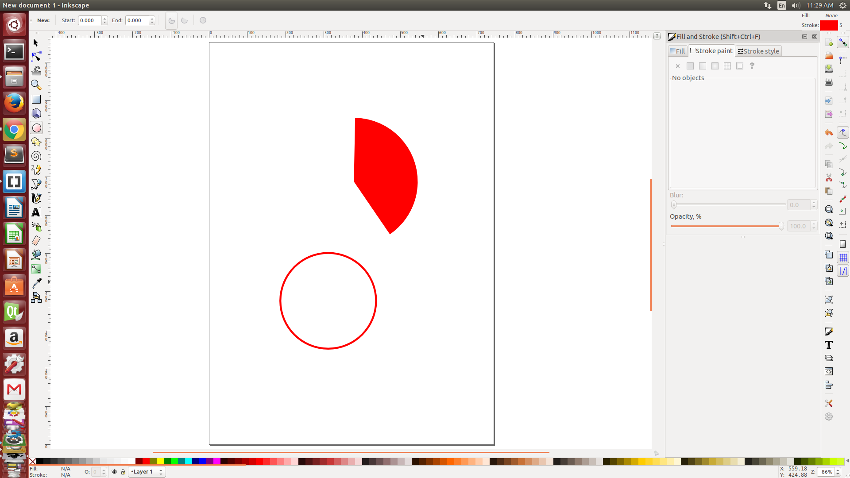This screenshot has height=478, width=850.
Task: Switch to the Stroke paint tab
Action: click(x=711, y=50)
